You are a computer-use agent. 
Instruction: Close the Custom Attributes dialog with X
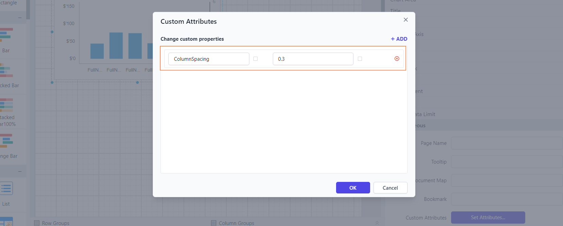click(x=405, y=20)
